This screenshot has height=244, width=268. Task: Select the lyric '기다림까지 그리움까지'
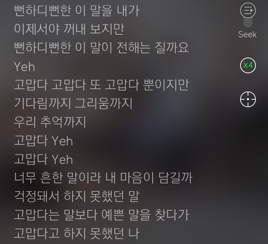tap(73, 103)
